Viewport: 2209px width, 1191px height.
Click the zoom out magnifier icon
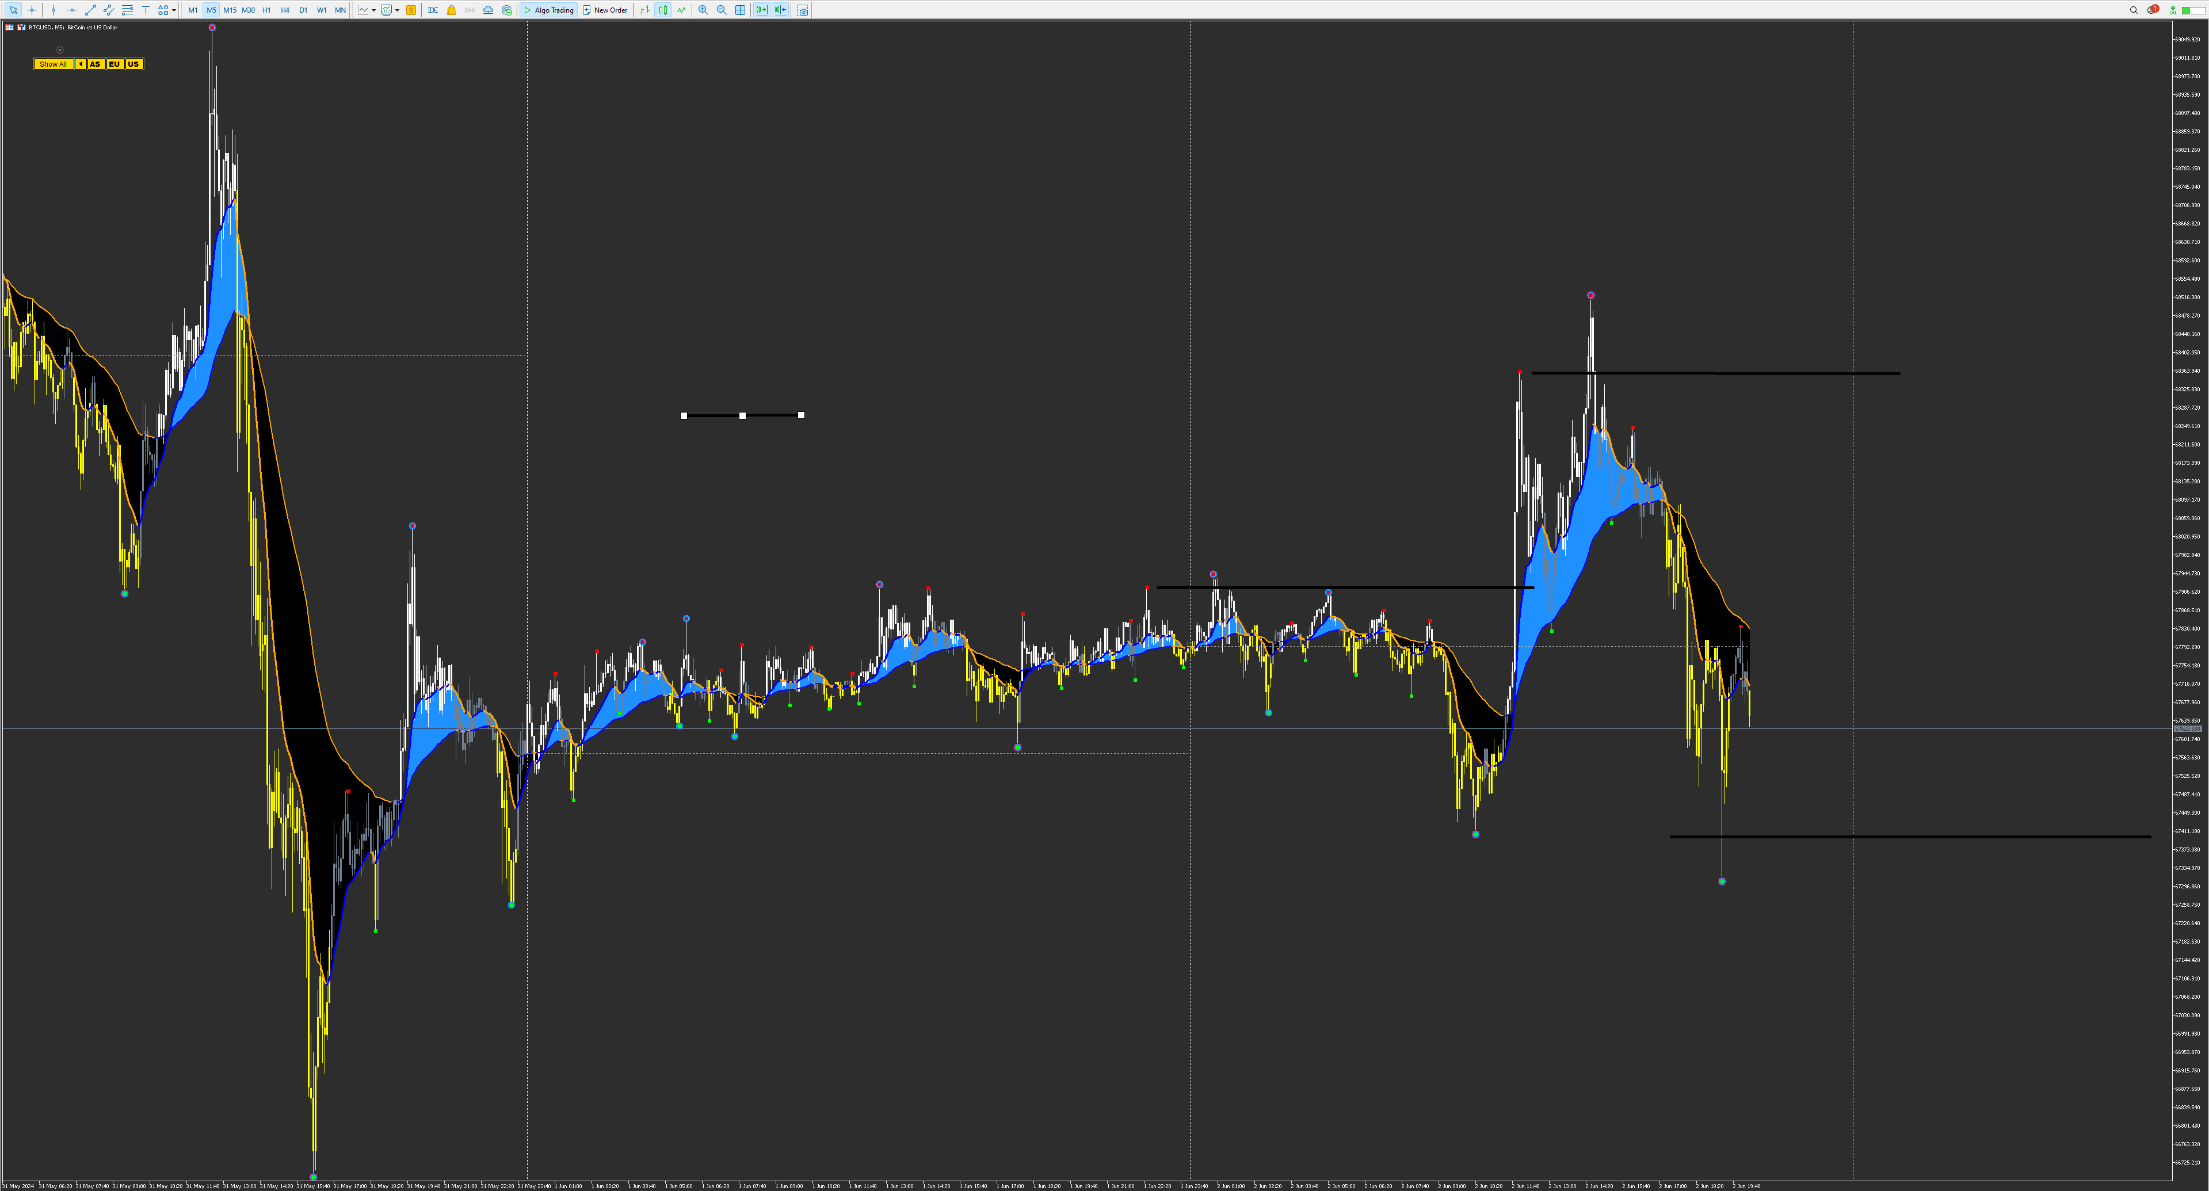point(721,10)
